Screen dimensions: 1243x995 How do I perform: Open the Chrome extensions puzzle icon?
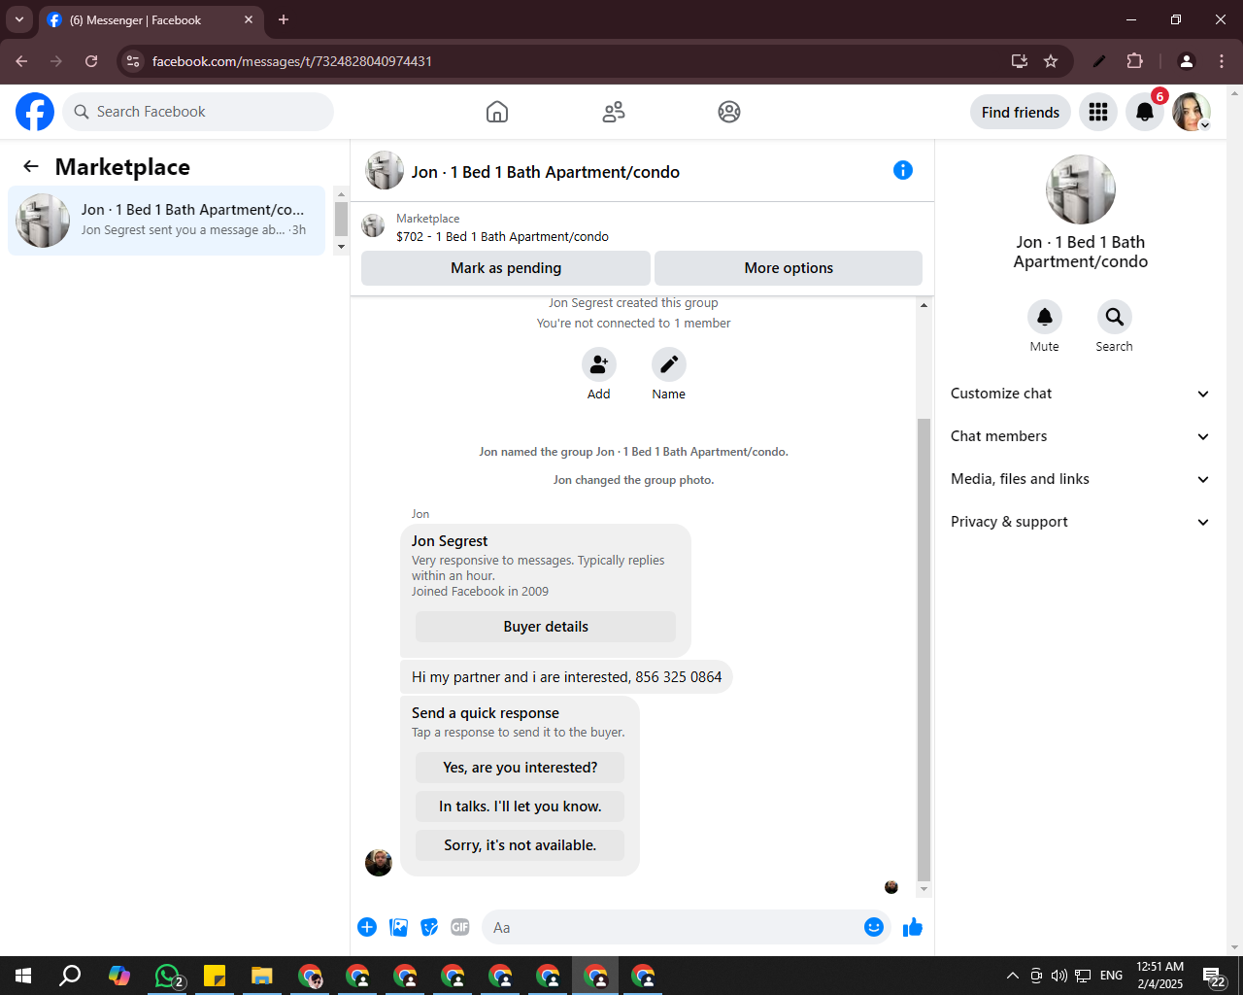tap(1134, 61)
